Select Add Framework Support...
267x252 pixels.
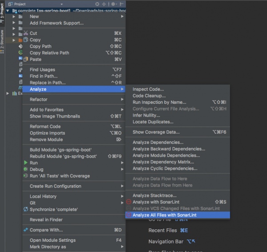[x=74, y=23]
